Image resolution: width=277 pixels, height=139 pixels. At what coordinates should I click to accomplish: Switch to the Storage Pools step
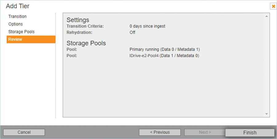[22, 32]
